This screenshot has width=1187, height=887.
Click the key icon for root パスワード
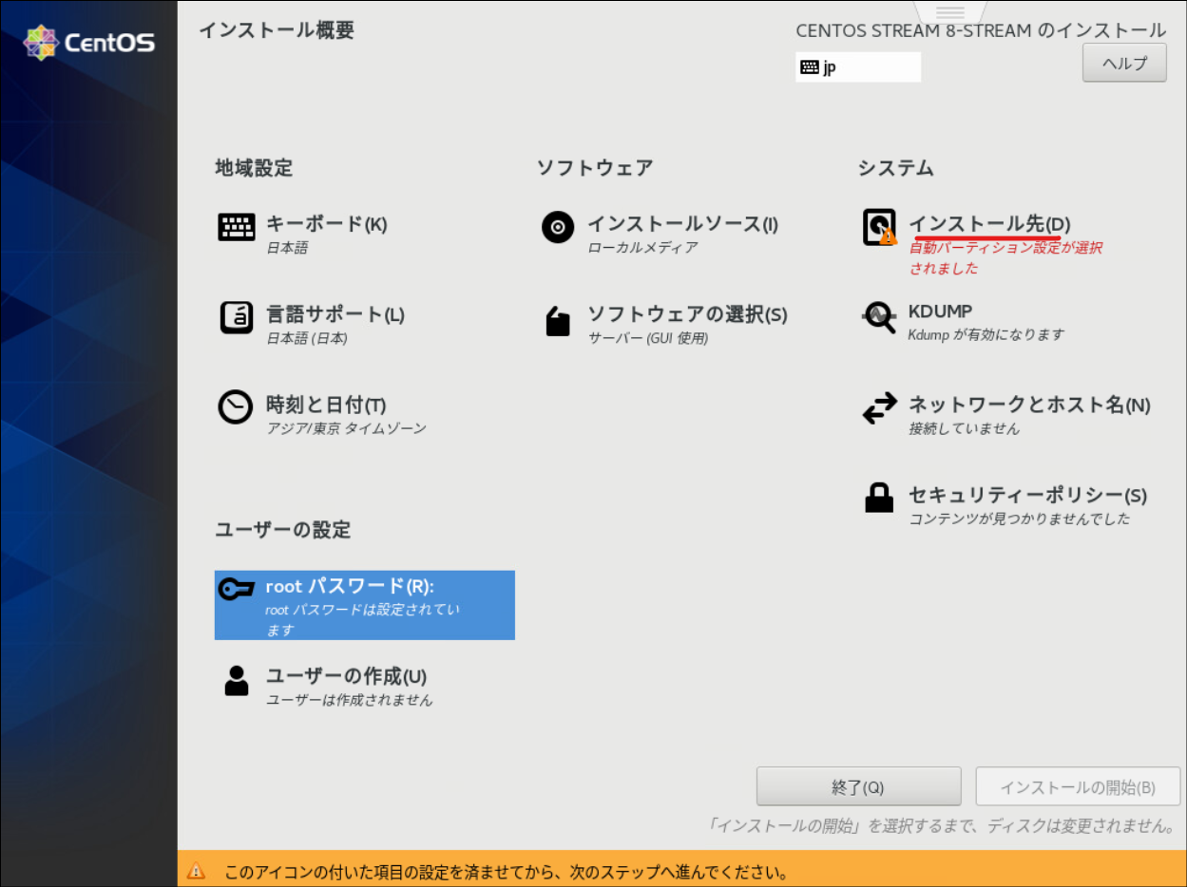(236, 590)
